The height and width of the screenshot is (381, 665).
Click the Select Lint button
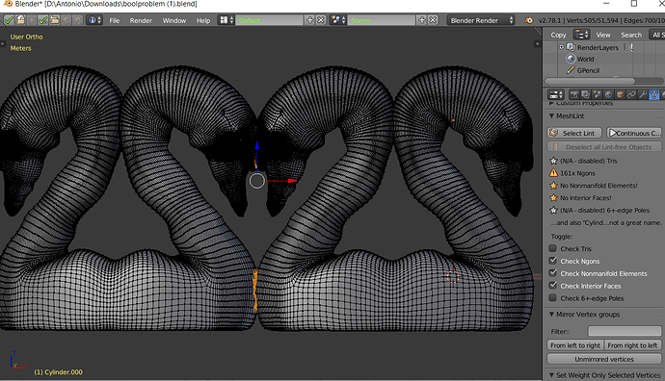coord(574,133)
